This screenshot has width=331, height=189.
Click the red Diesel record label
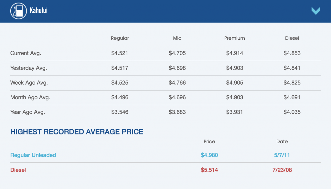pos(18,170)
